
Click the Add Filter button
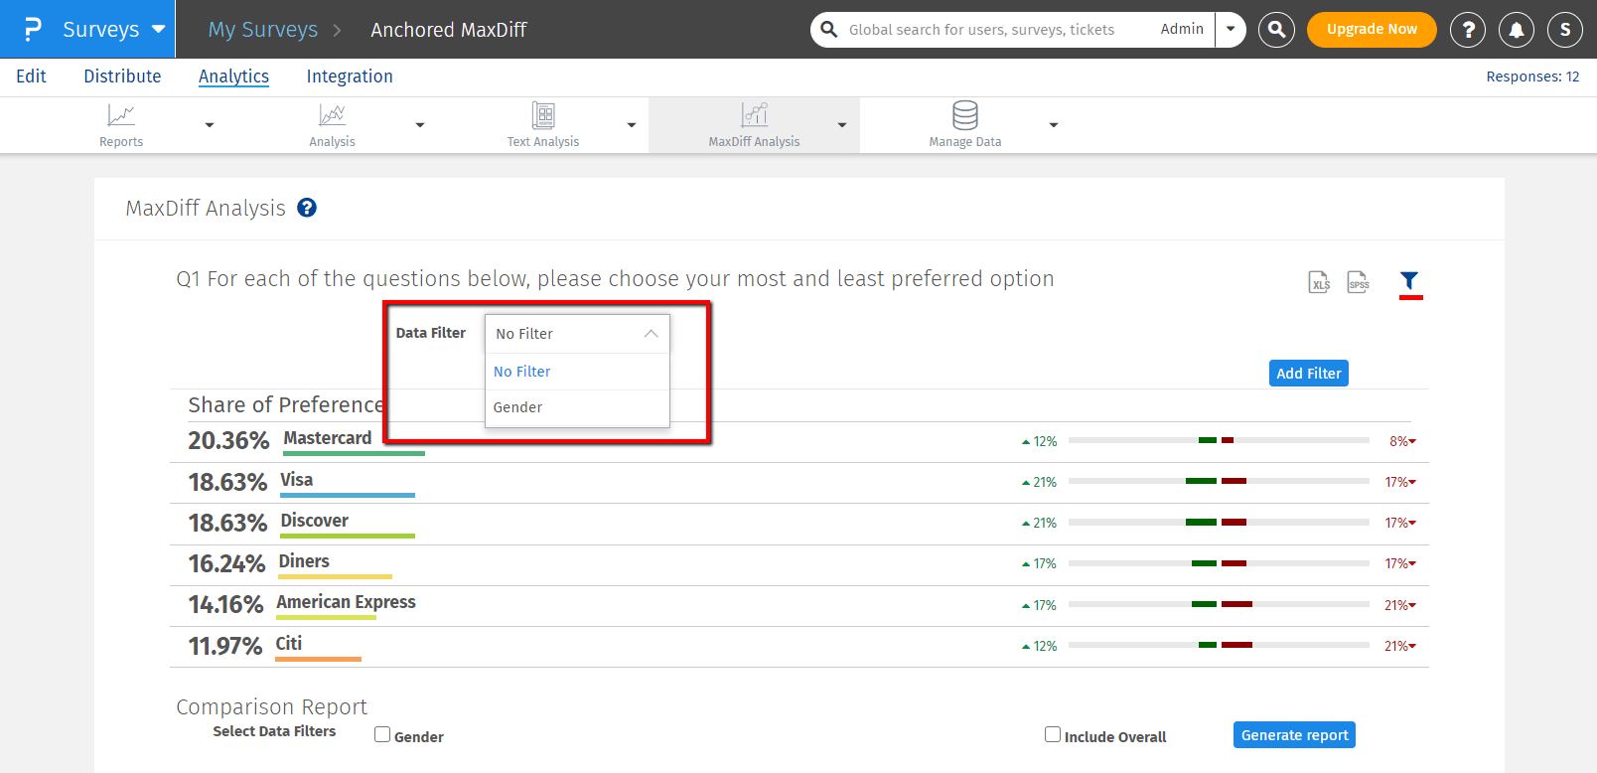coord(1308,374)
